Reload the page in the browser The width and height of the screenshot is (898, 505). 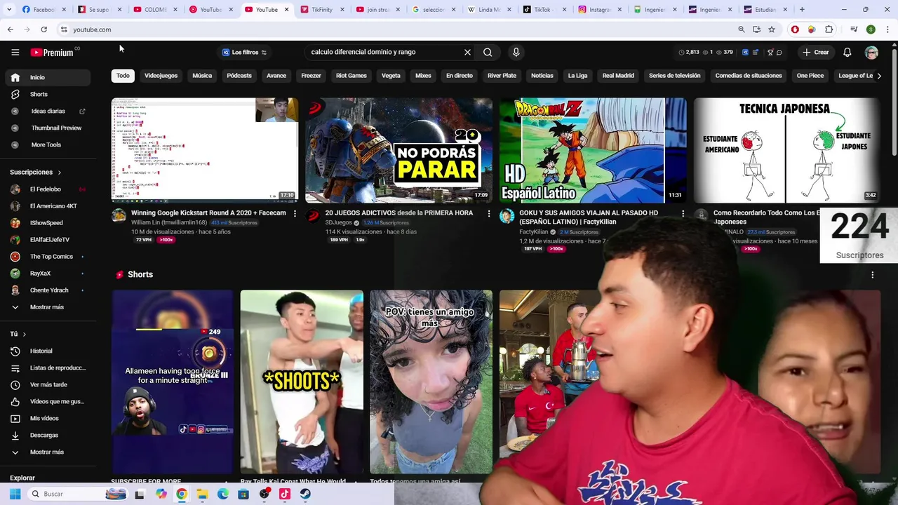[43, 29]
